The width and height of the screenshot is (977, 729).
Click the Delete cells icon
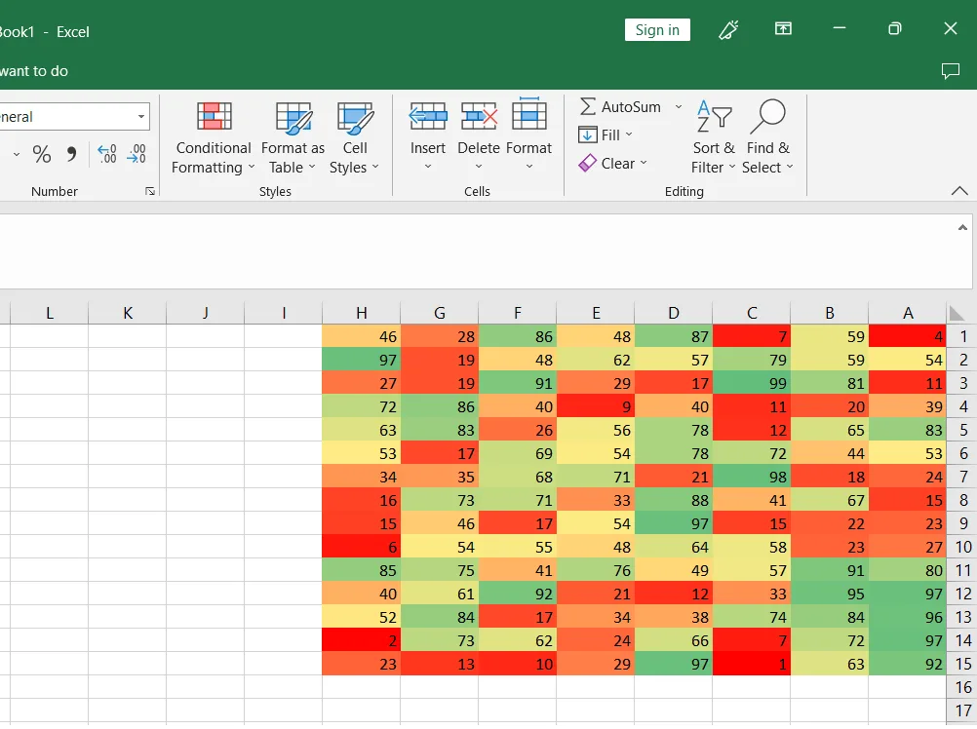pos(479,116)
